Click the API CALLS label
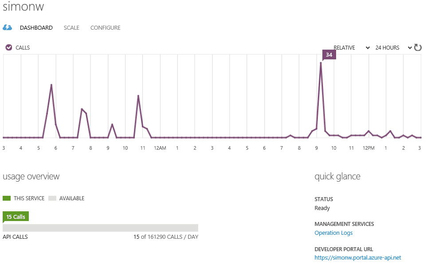This screenshot has width=431, height=268. 15,237
